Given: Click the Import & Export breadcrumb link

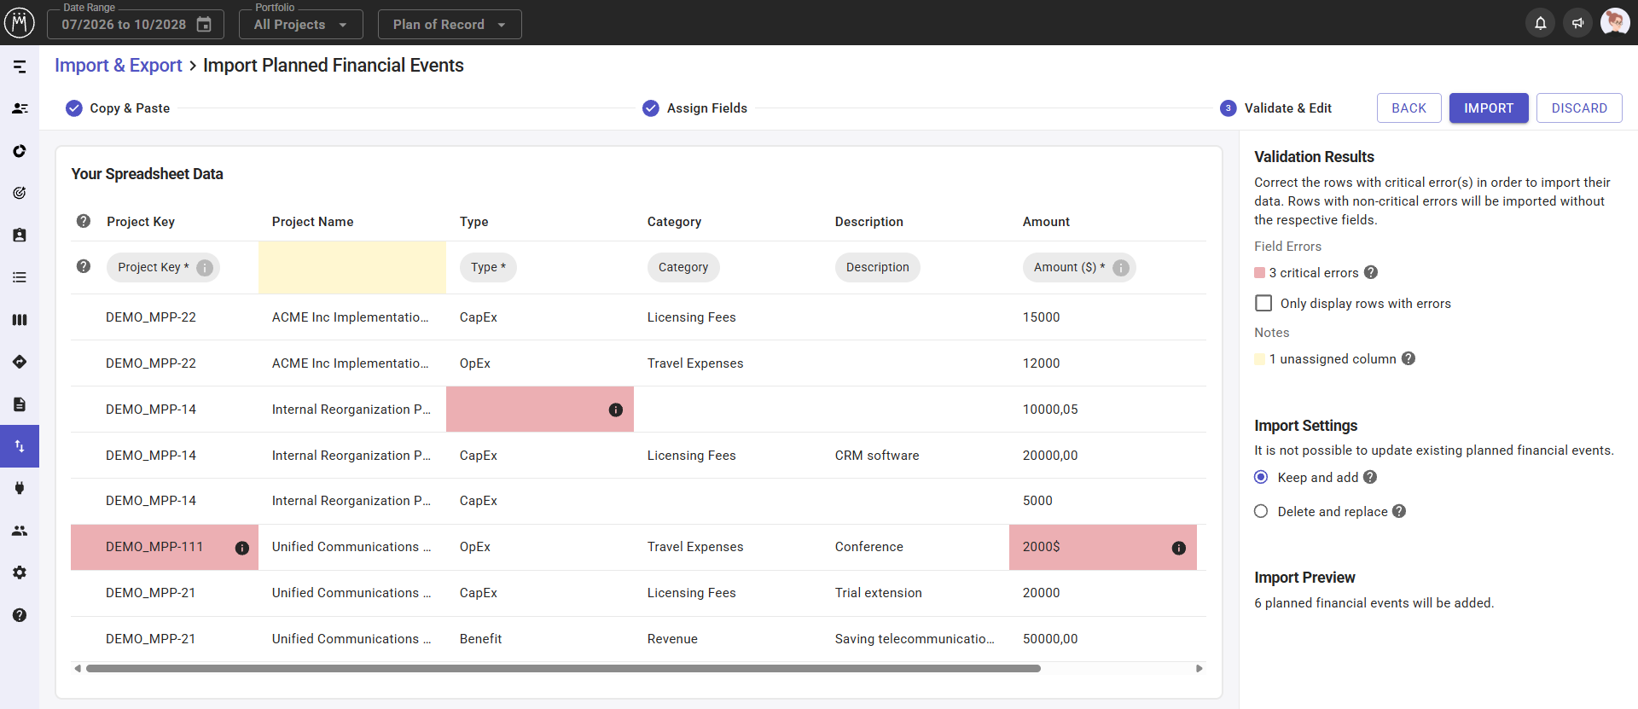Looking at the screenshot, I should click(119, 66).
